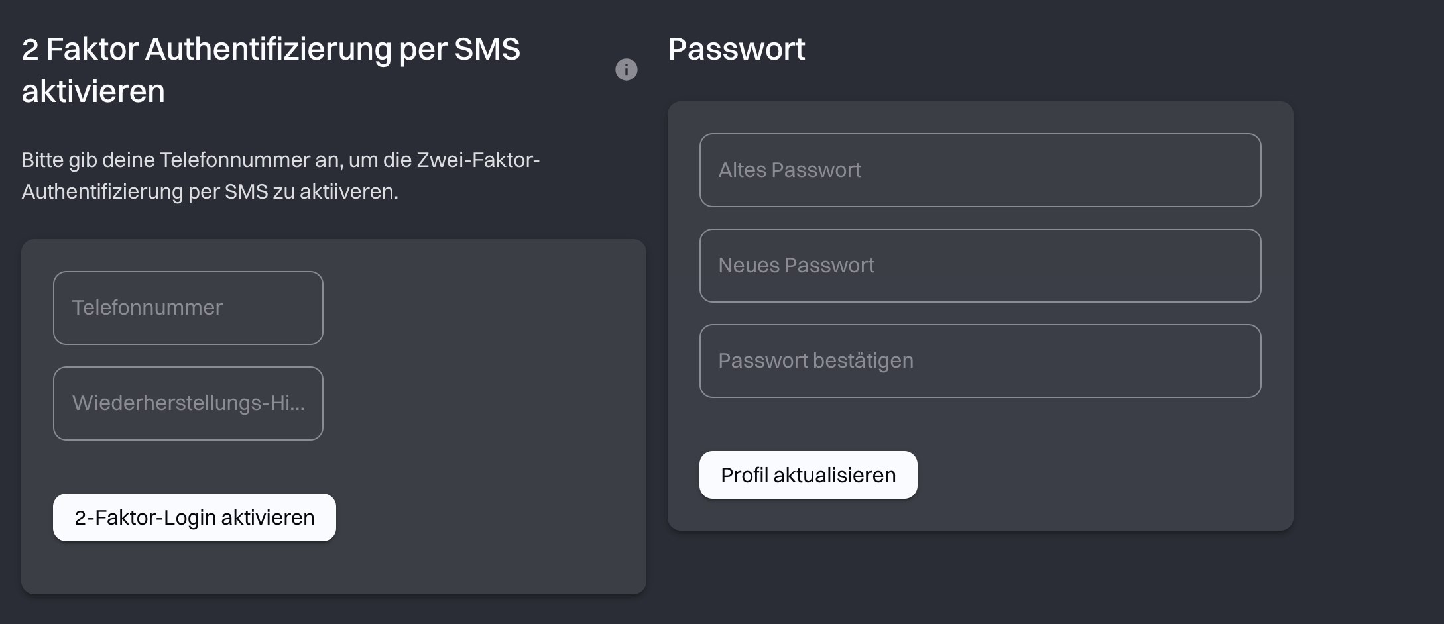Enable two-factor login via white button
Image resolution: width=1444 pixels, height=624 pixels.
pyautogui.click(x=194, y=517)
